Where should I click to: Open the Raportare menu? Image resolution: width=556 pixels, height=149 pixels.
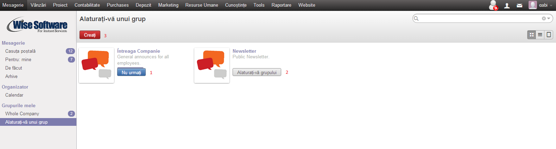pyautogui.click(x=282, y=5)
